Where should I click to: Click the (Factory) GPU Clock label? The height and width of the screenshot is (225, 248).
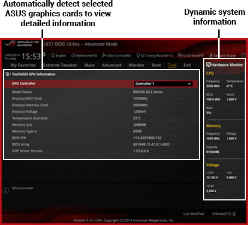27,99
